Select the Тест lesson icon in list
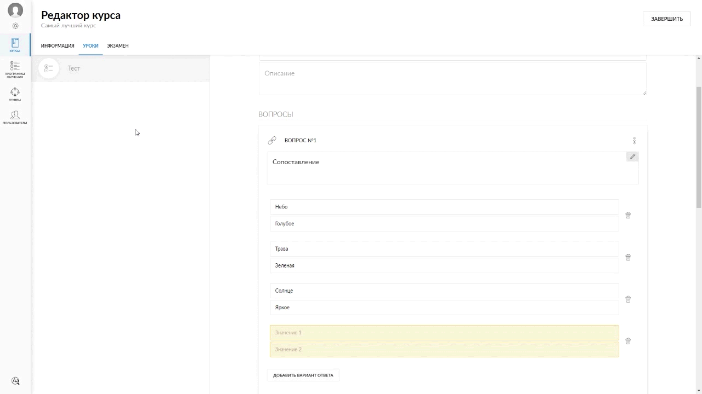 click(x=49, y=68)
